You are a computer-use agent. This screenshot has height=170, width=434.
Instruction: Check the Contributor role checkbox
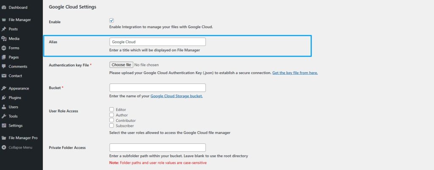point(111,120)
